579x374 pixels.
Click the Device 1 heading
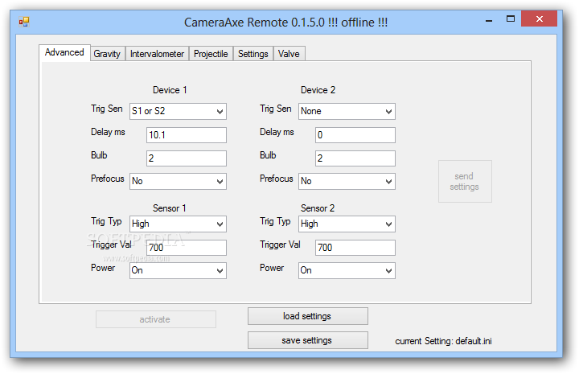(x=170, y=90)
